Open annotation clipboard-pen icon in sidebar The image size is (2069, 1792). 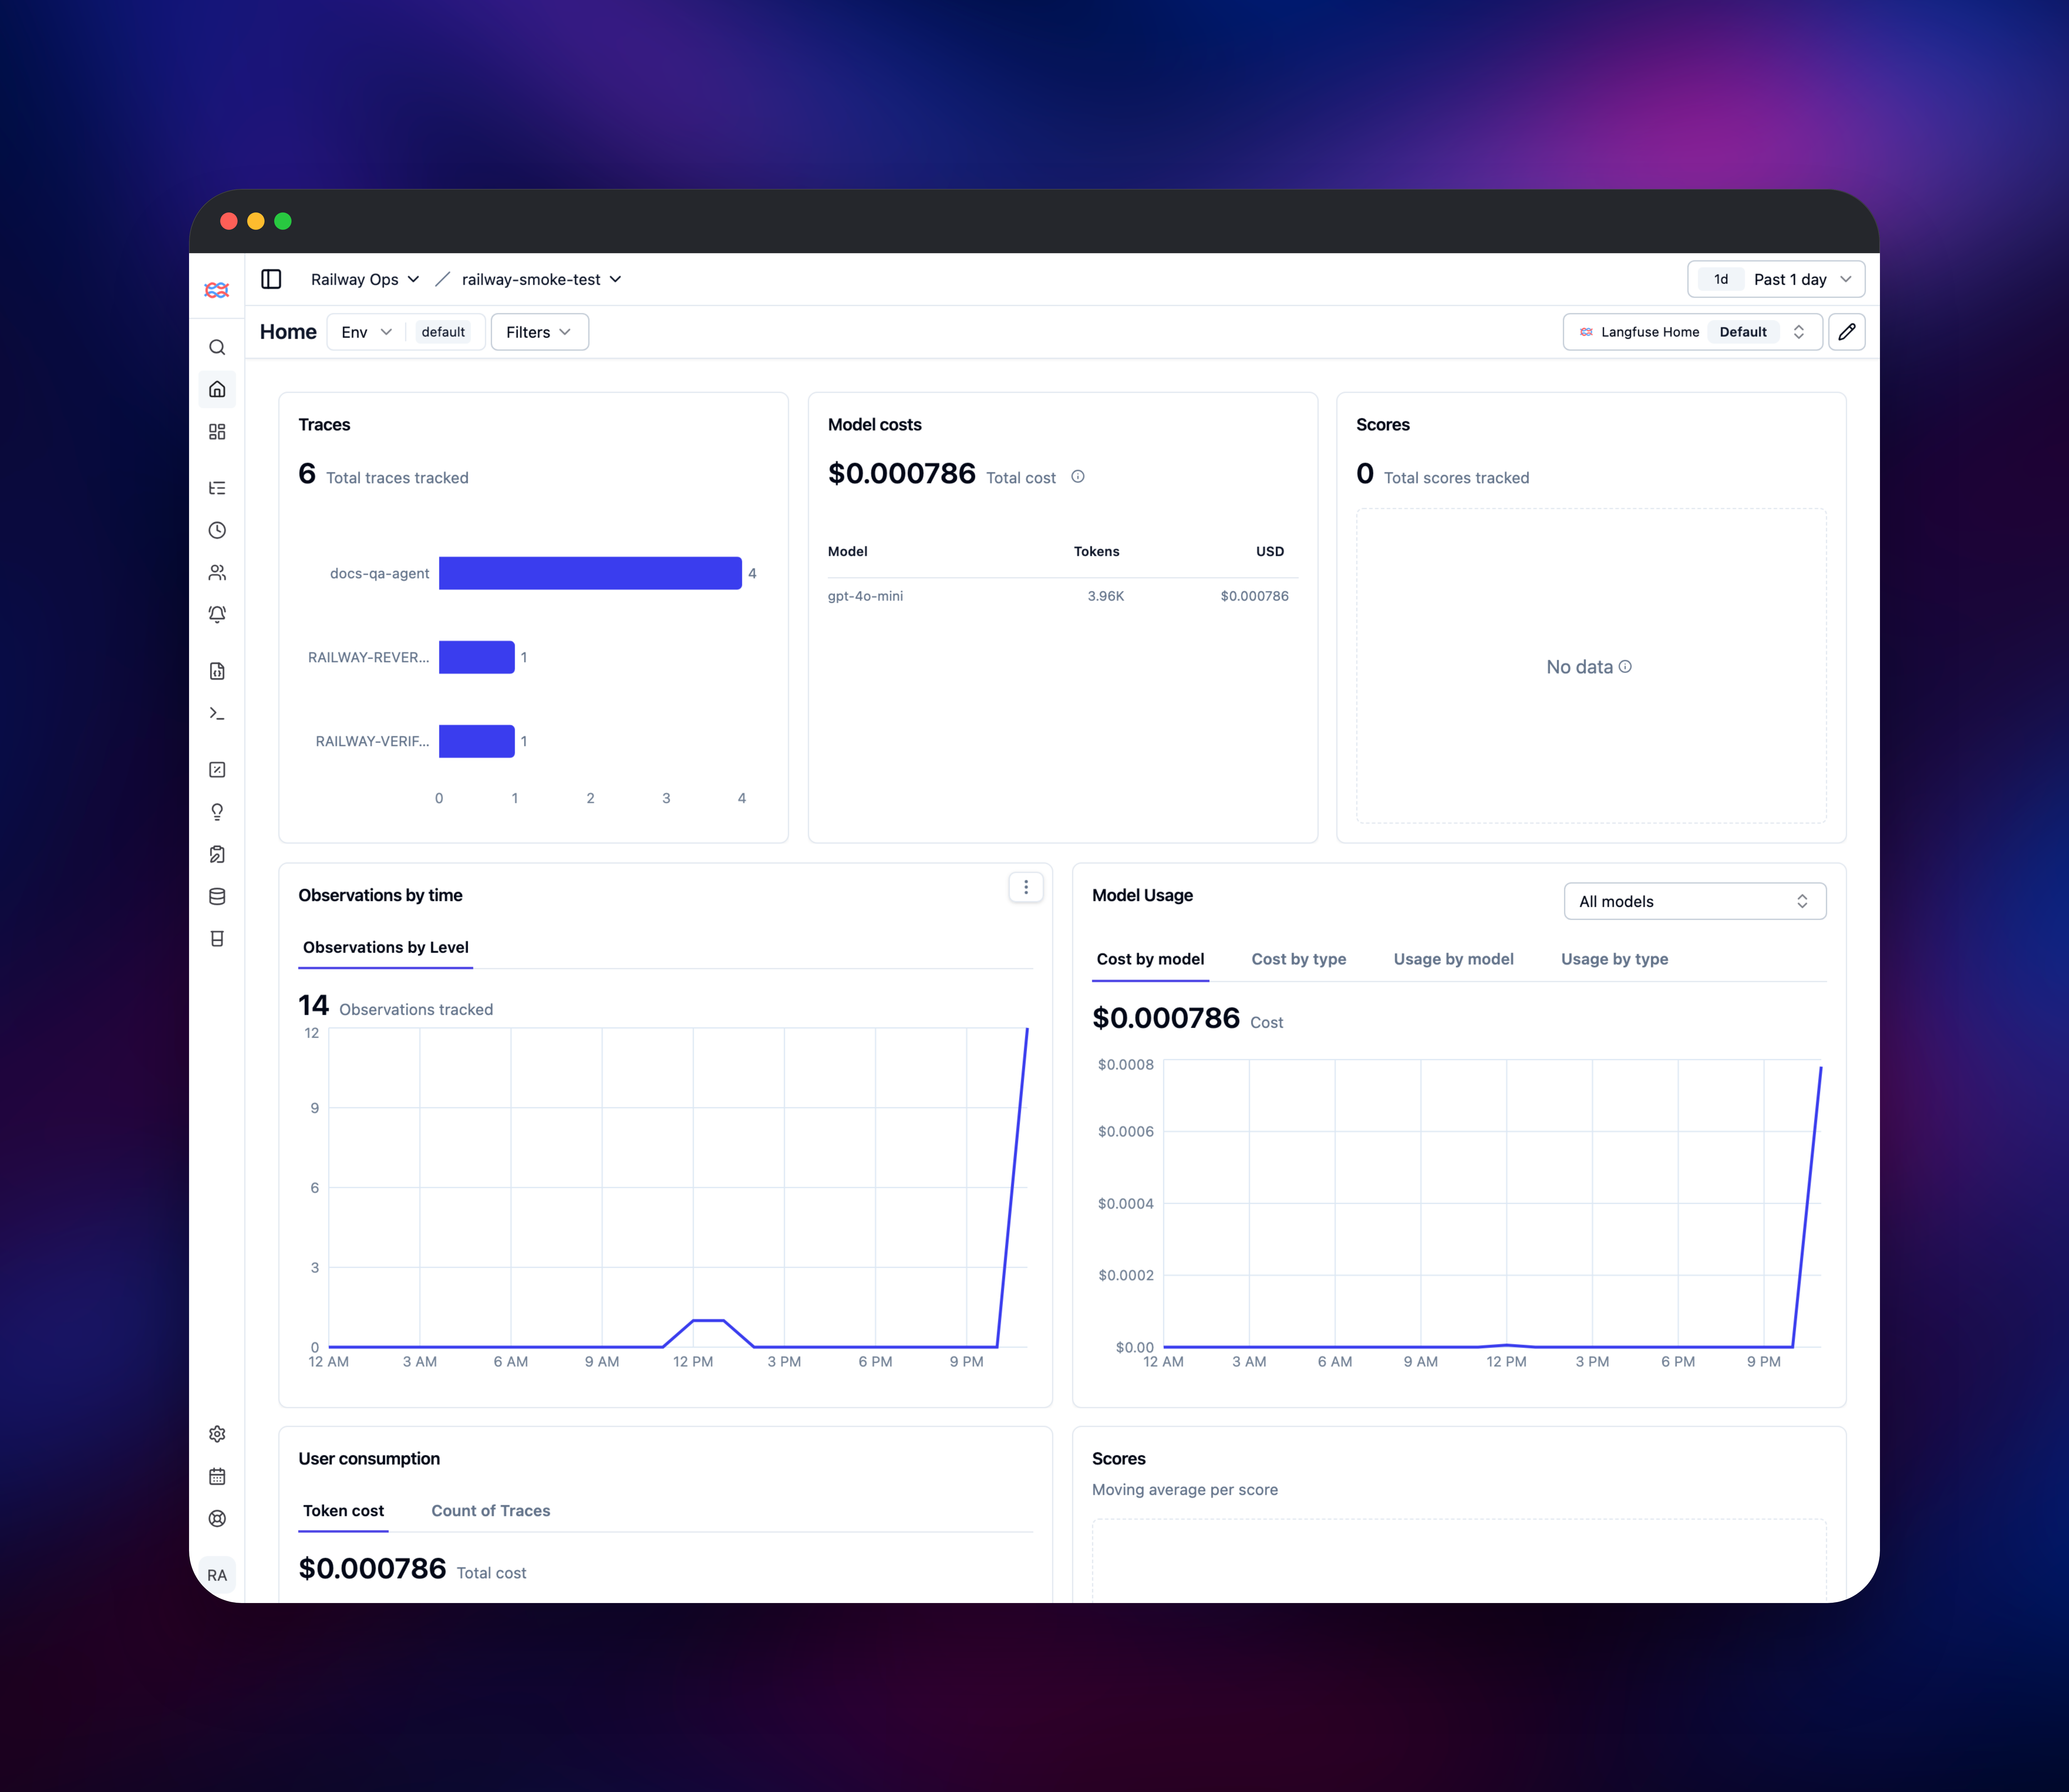217,854
